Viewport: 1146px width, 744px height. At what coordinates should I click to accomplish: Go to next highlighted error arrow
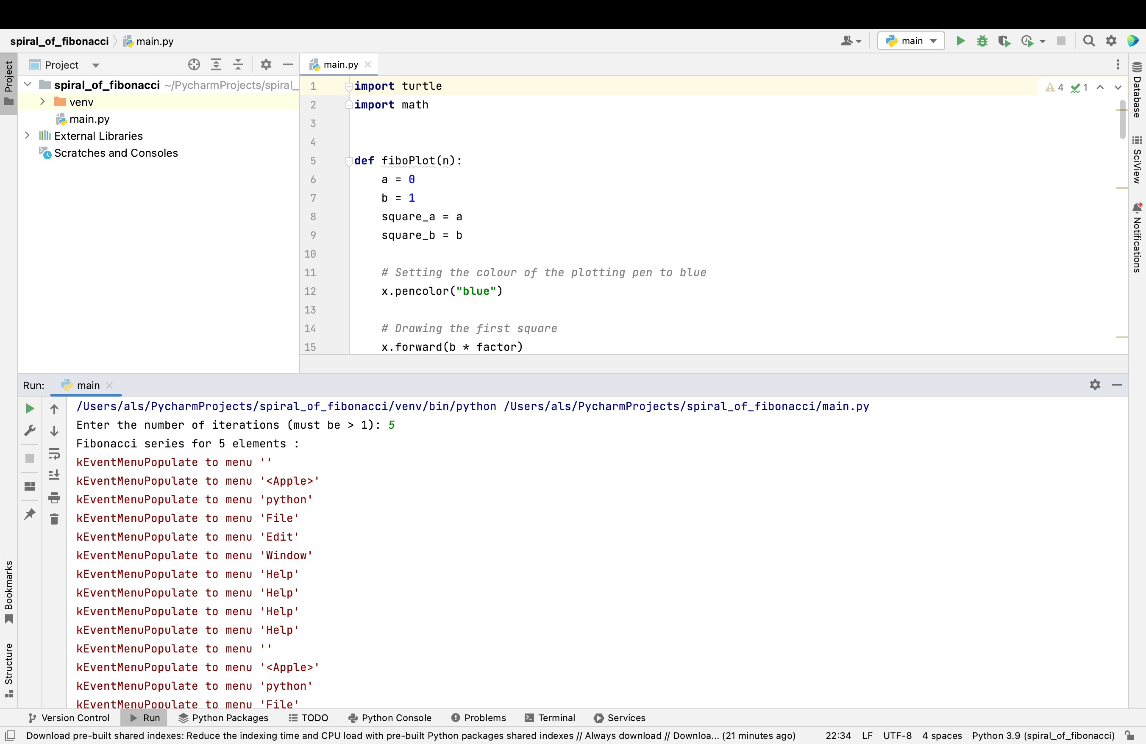click(x=1118, y=88)
